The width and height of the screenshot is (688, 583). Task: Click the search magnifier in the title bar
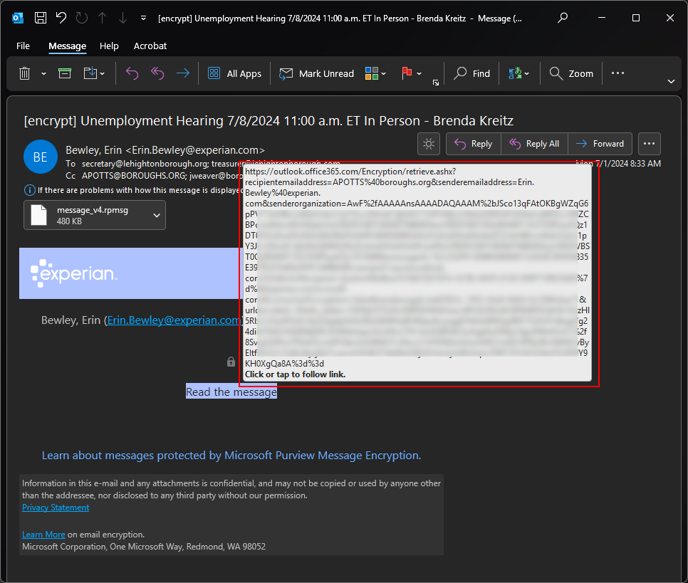[x=563, y=18]
